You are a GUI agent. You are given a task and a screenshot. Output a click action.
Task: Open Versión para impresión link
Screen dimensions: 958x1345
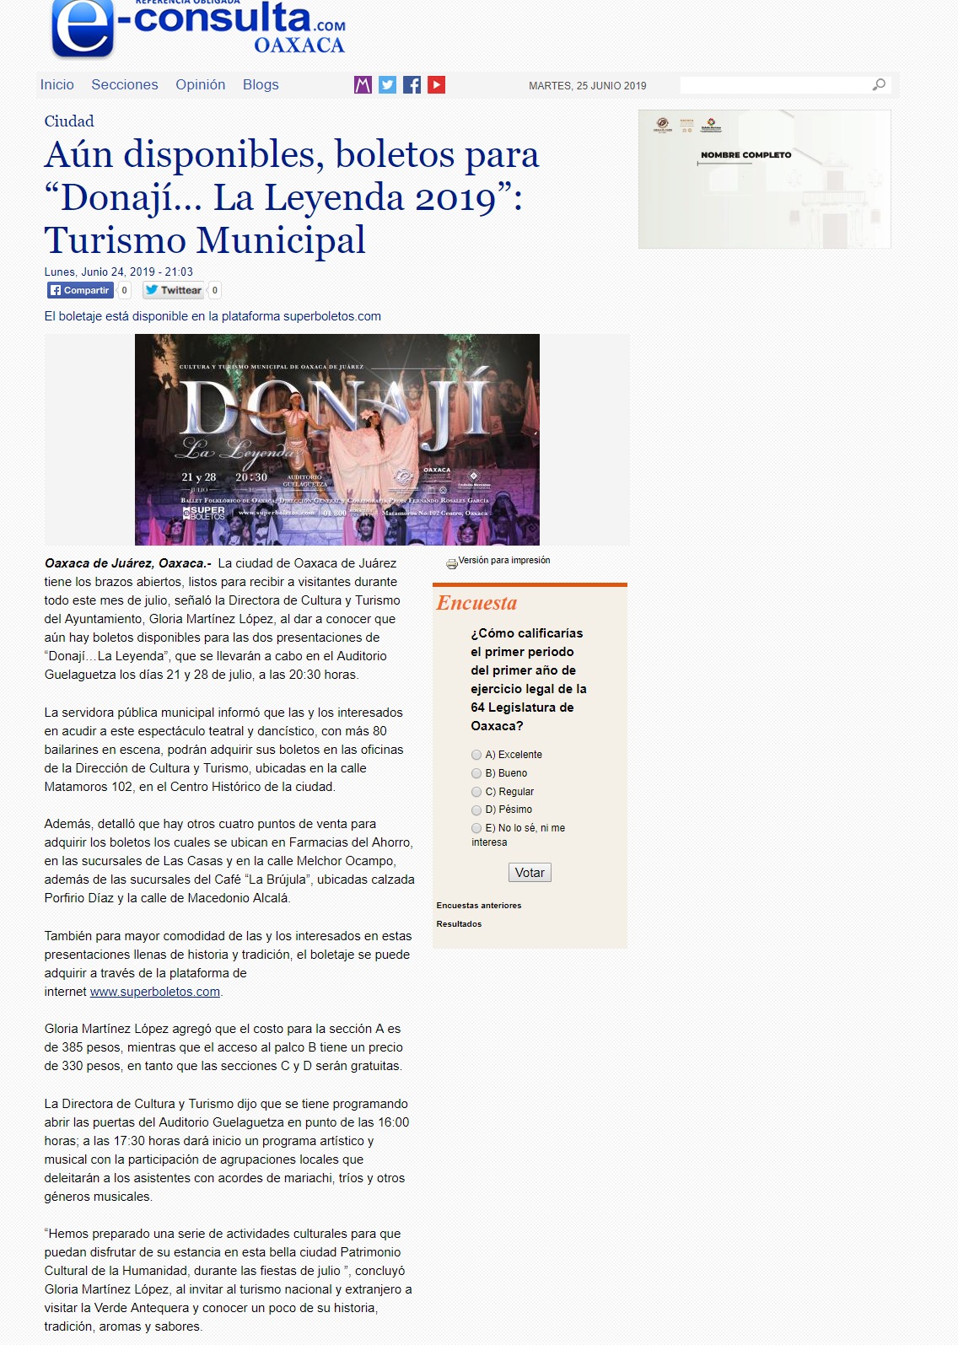pyautogui.click(x=504, y=560)
